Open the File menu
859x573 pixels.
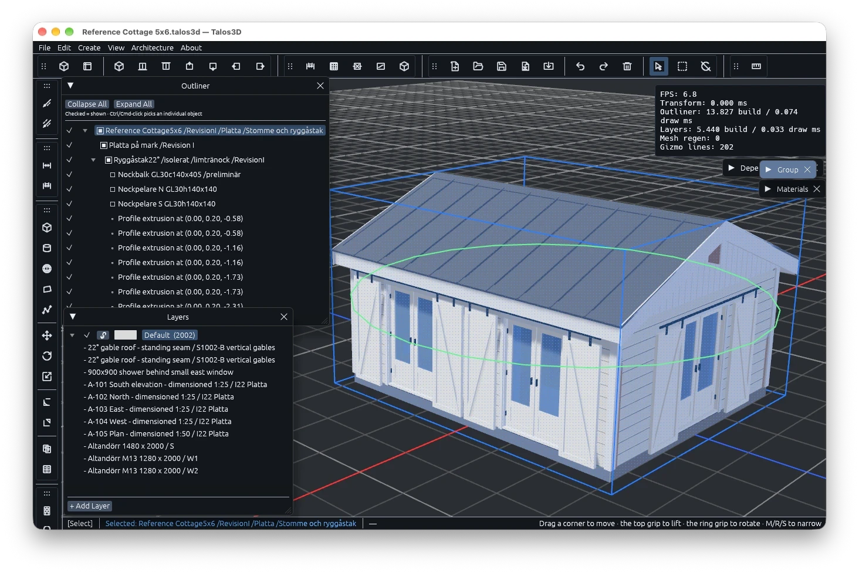pos(45,48)
